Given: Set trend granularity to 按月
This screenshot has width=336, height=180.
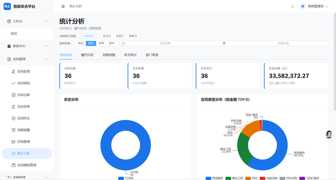Looking at the screenshot, I should coord(91,43).
